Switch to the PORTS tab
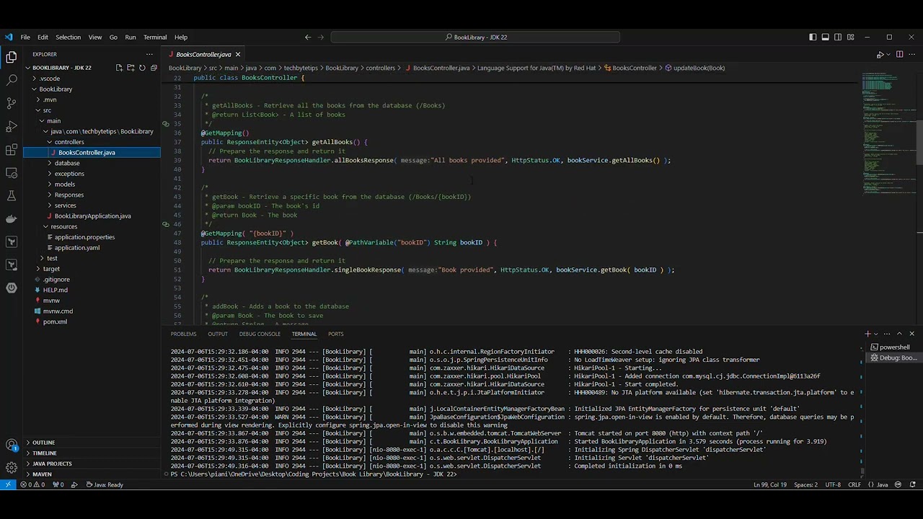 coord(335,334)
